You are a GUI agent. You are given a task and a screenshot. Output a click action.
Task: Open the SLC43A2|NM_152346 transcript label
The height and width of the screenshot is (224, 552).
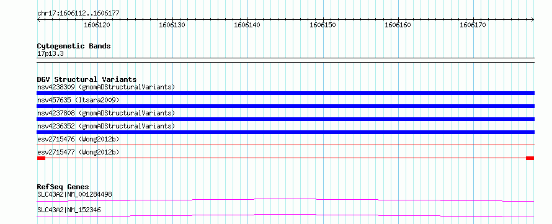pyautogui.click(x=69, y=210)
